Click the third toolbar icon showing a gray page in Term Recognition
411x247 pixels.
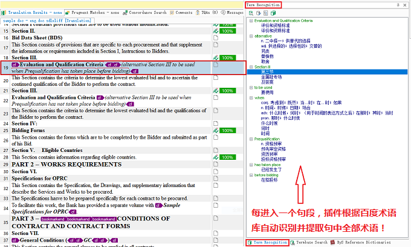265,13
